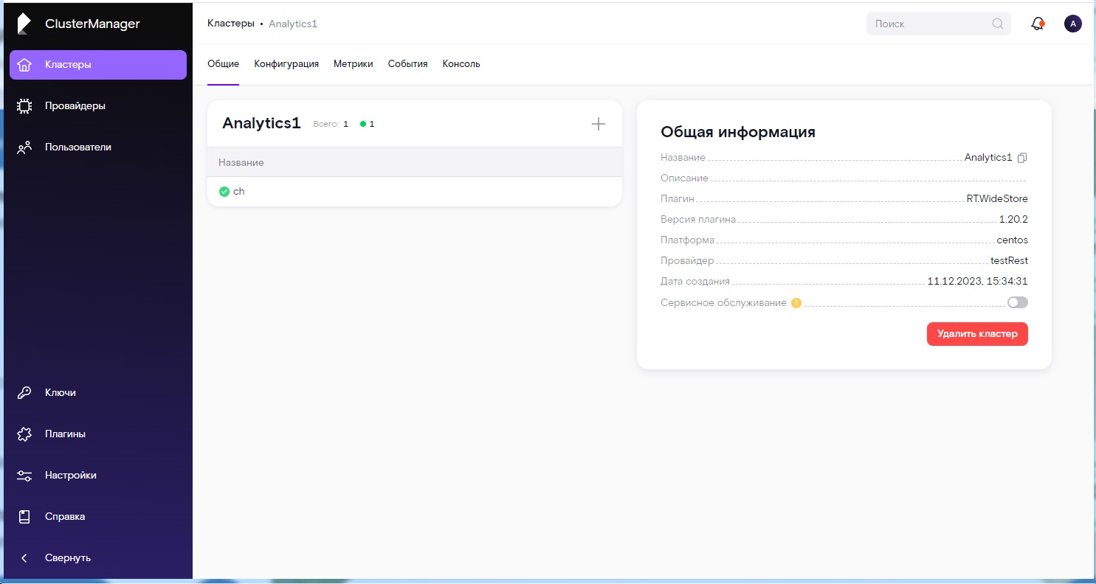Image resolution: width=1096 pixels, height=584 pixels.
Task: Switch to the Консоль tab
Action: tap(461, 64)
